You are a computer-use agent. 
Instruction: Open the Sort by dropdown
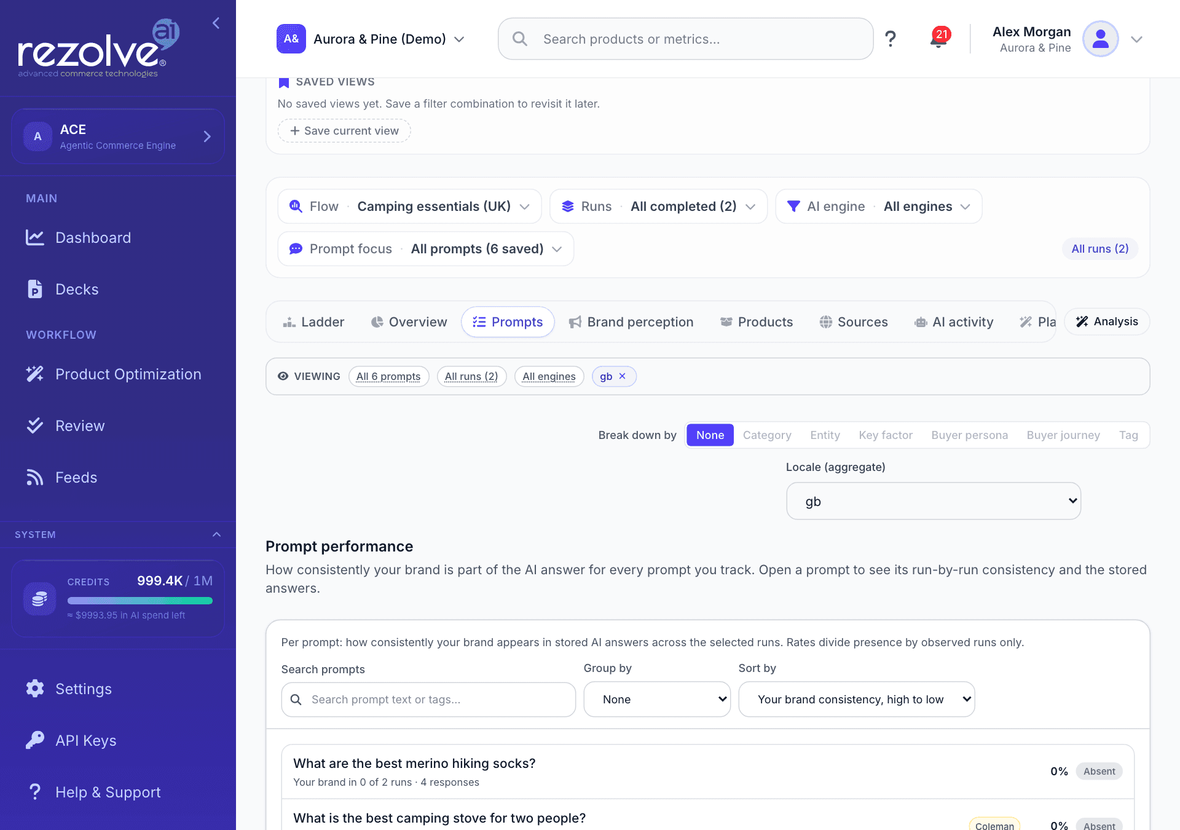pos(857,699)
